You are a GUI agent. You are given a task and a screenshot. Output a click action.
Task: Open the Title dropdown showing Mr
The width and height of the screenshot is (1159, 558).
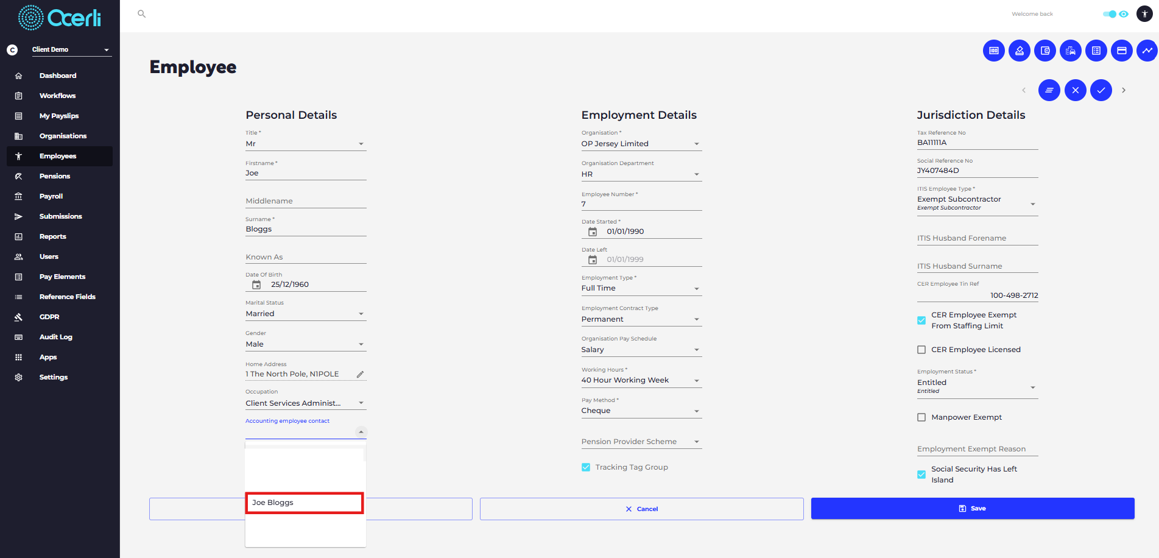[306, 144]
